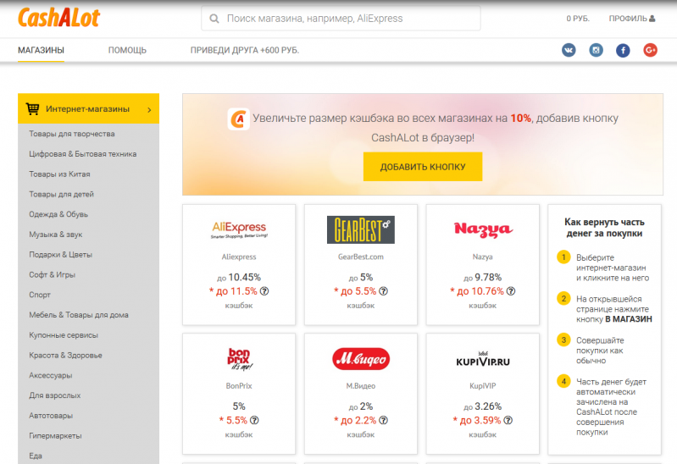Click 'Как вернуть часть денег за покупки' heading

pos(604,228)
